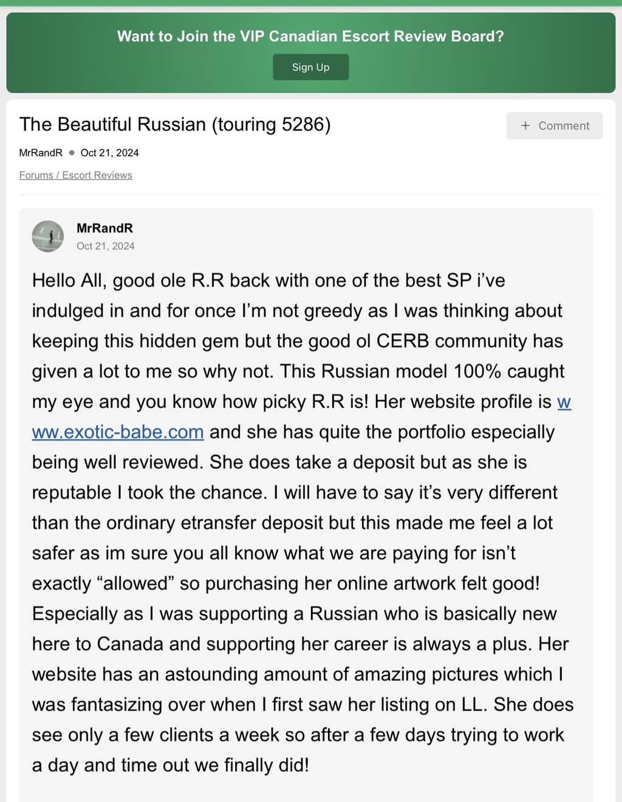The image size is (622, 802).
Task: Click the Sign Up button
Action: coord(310,67)
